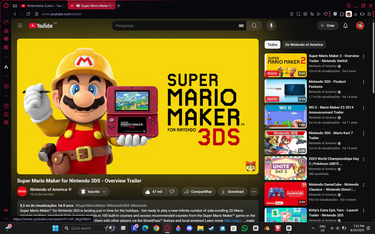
Task: Click the address bar URL
Action: click(x=61, y=14)
